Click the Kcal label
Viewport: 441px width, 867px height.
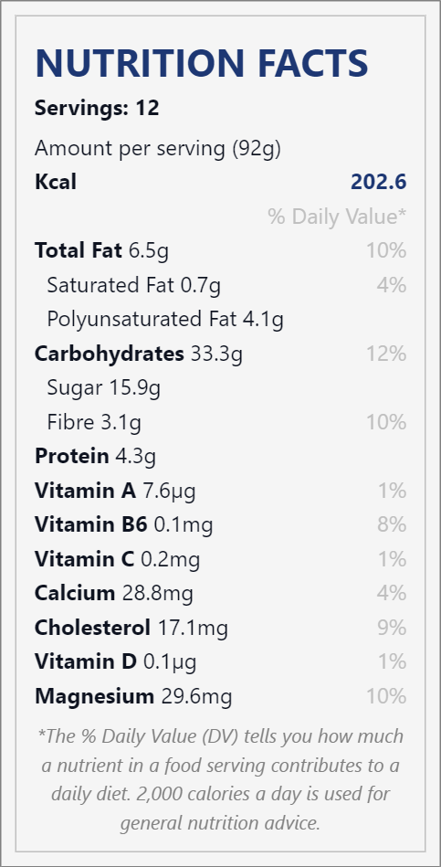click(x=56, y=182)
